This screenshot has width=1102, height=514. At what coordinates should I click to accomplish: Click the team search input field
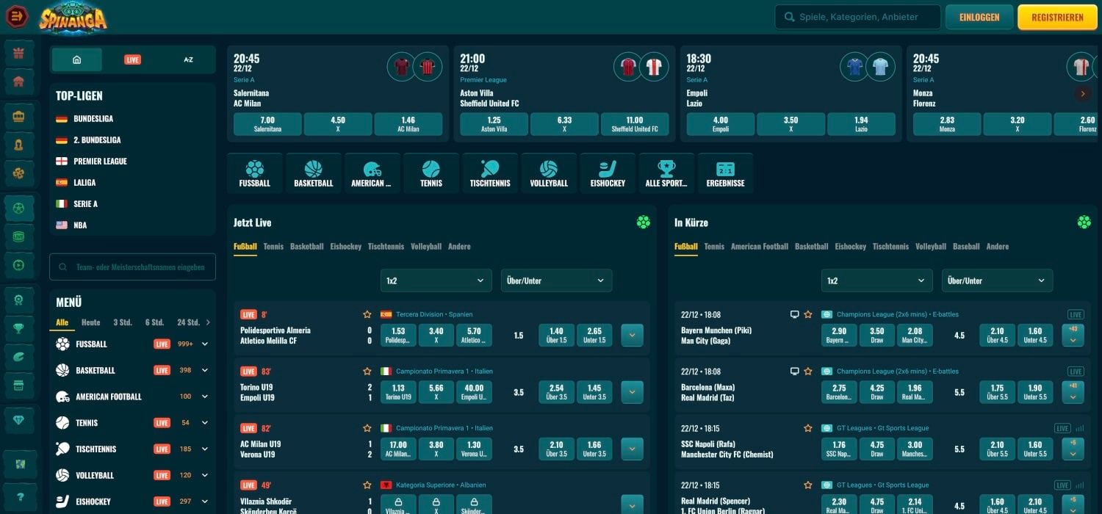click(x=132, y=267)
